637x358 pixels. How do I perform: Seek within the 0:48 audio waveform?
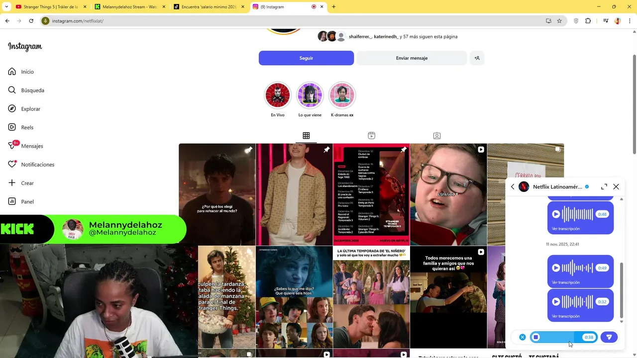[x=577, y=214]
